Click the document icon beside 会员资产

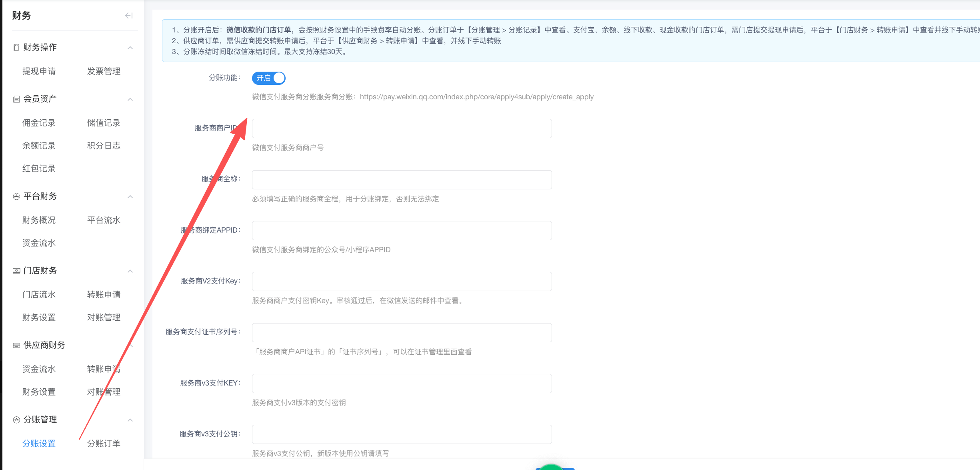(x=16, y=99)
